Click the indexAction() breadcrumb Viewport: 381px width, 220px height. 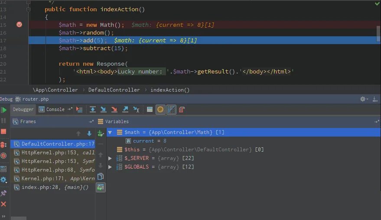pos(170,90)
